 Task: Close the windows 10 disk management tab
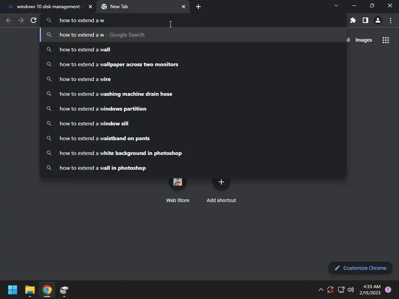(90, 7)
